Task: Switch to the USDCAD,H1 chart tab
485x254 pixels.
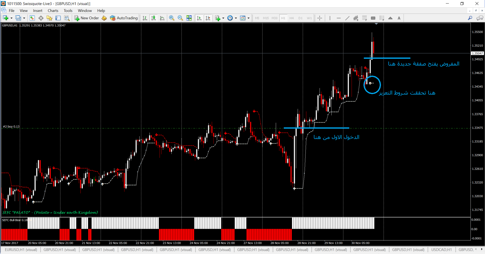Action: click(x=441, y=250)
